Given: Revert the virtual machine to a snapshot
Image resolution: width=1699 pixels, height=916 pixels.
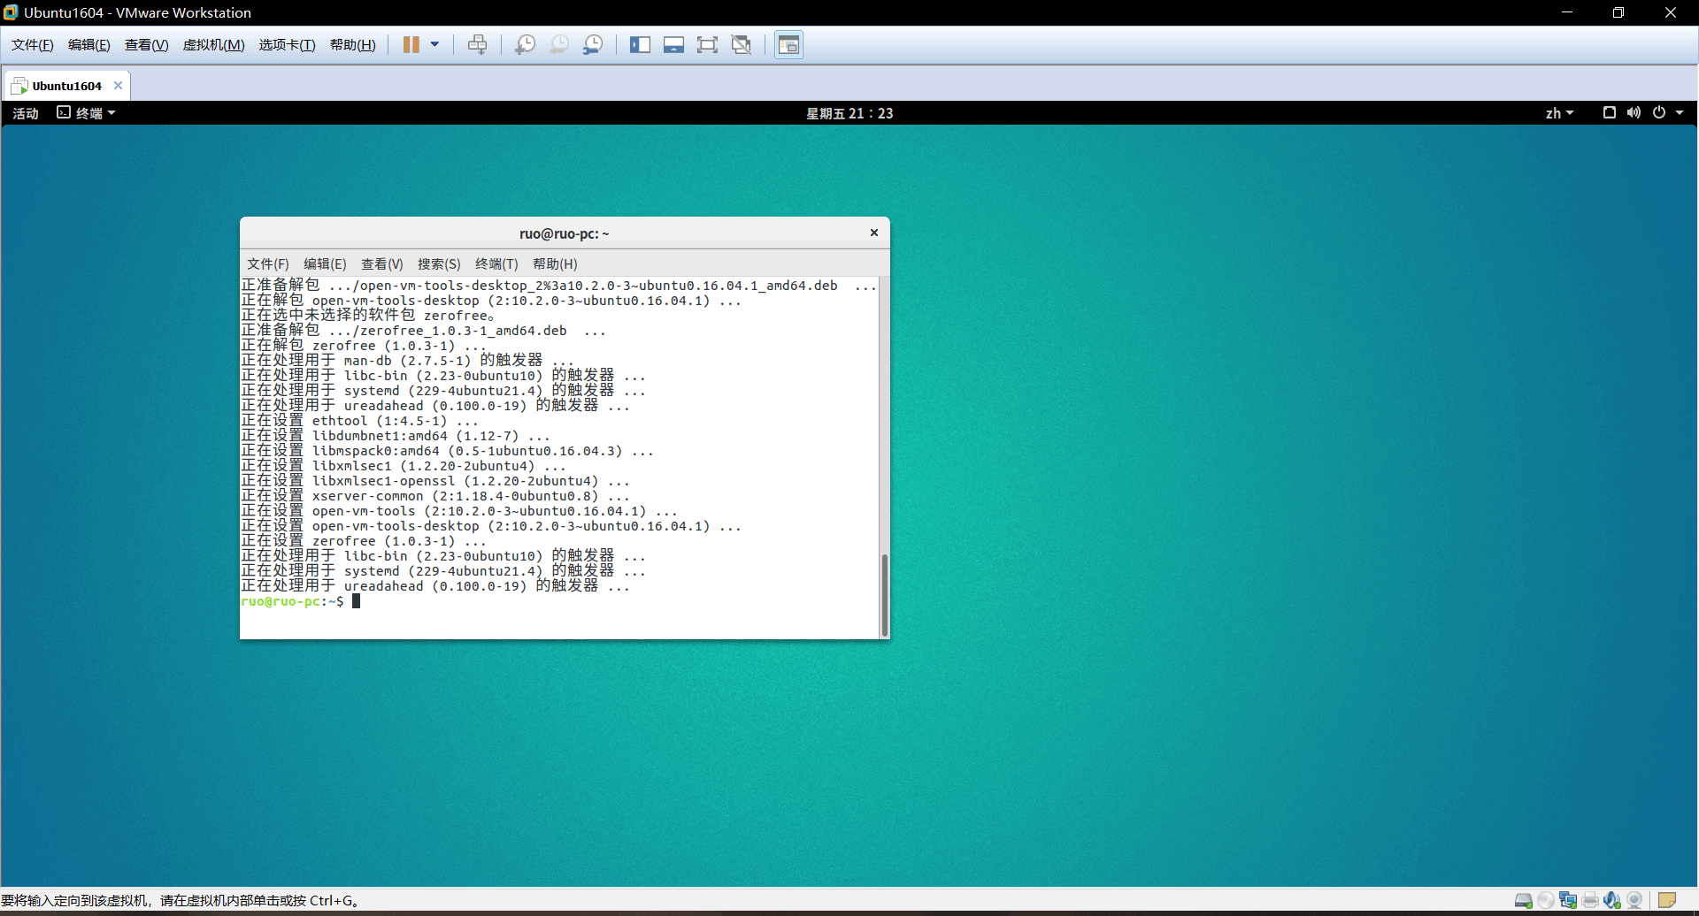Looking at the screenshot, I should 558,44.
